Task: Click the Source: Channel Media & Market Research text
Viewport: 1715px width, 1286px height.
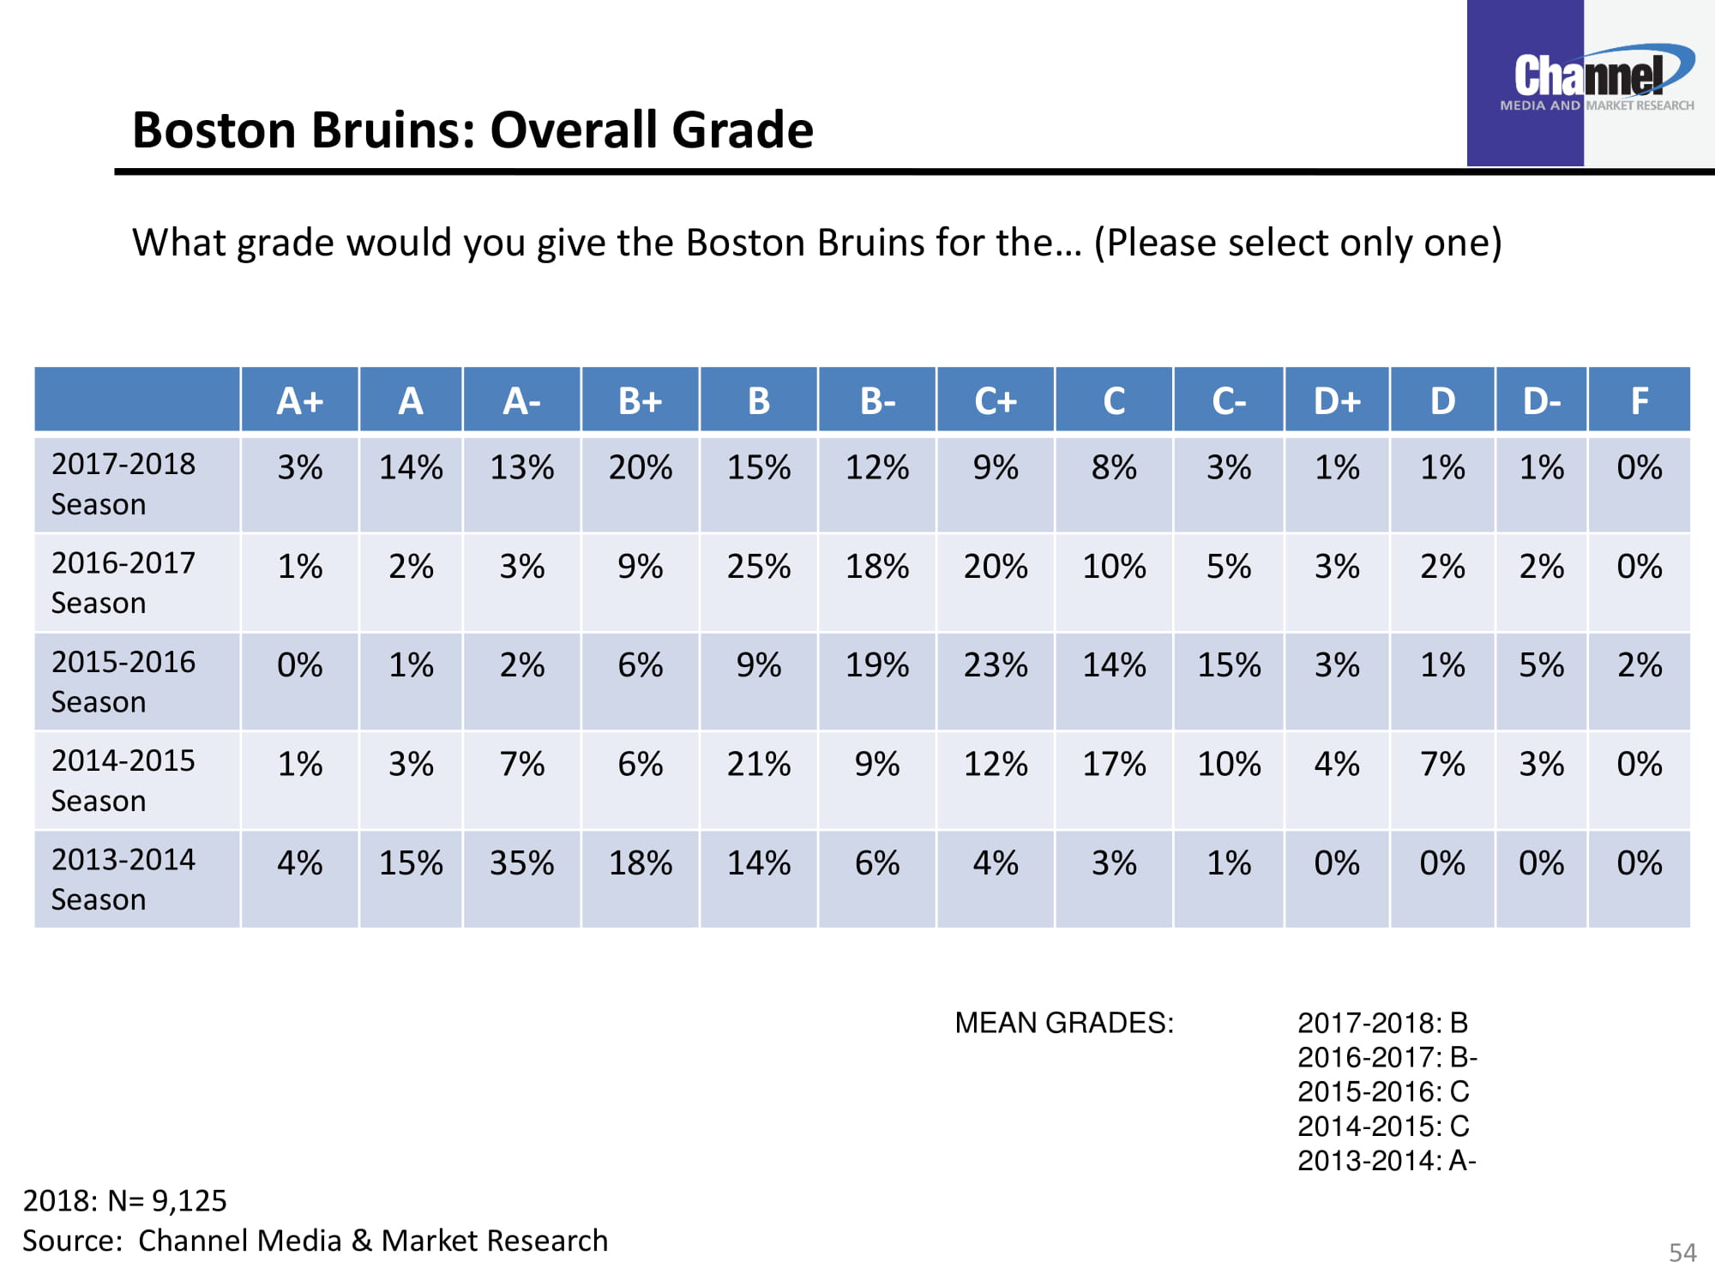Action: [315, 1241]
